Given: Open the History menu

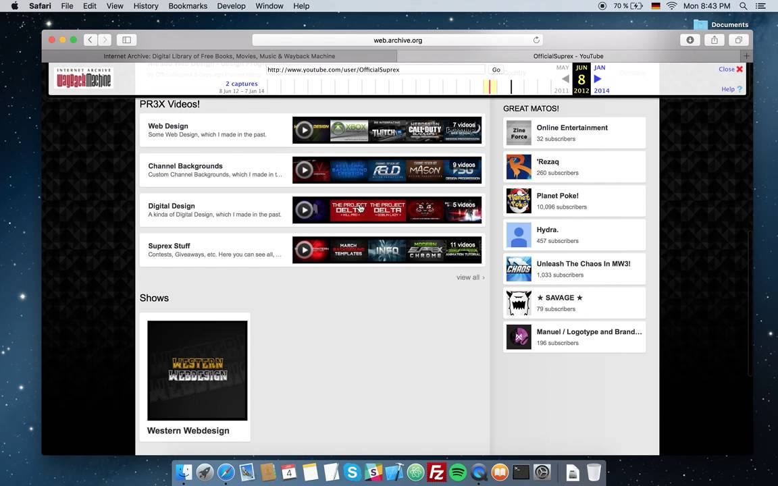Looking at the screenshot, I should tap(146, 6).
